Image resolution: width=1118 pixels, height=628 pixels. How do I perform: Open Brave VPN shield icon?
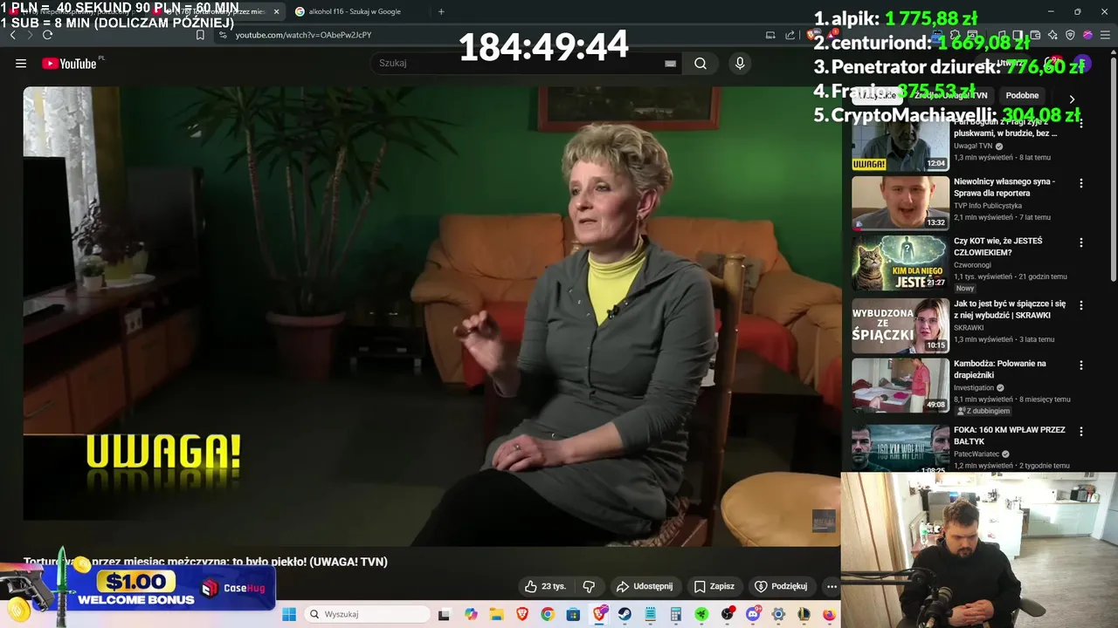coord(1070,35)
